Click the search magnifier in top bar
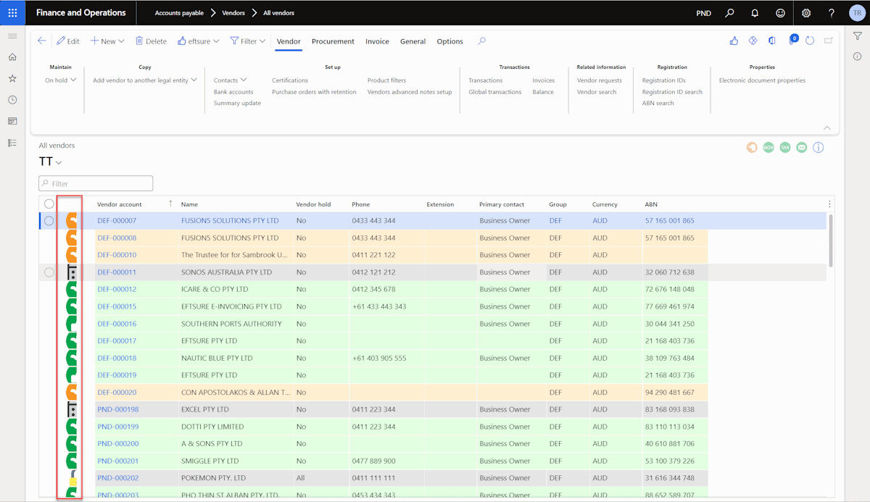 pos(730,13)
